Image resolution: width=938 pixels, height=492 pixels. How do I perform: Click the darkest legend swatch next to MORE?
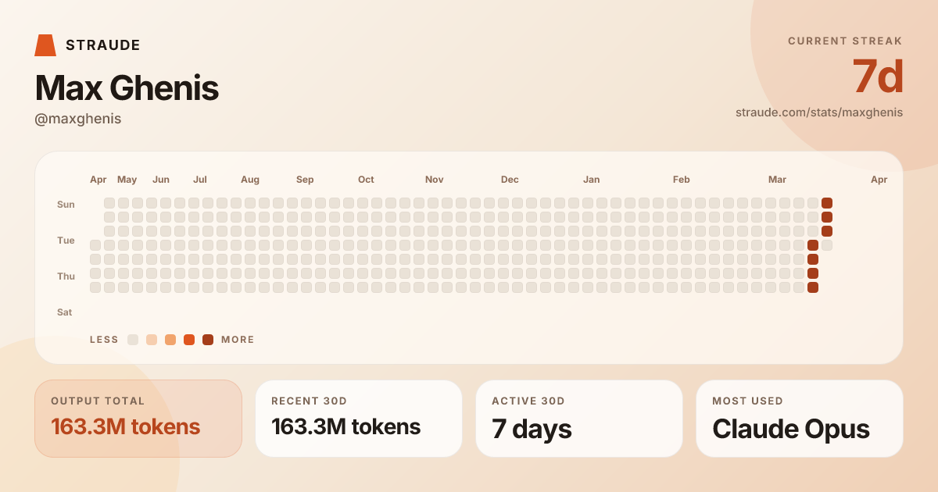tap(208, 340)
